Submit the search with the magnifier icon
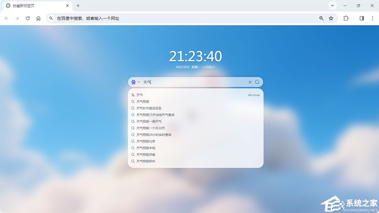 pyautogui.click(x=257, y=82)
